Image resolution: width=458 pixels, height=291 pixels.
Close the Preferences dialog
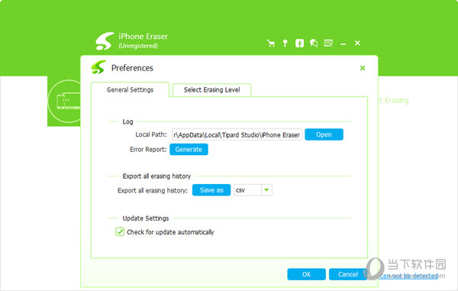(363, 68)
